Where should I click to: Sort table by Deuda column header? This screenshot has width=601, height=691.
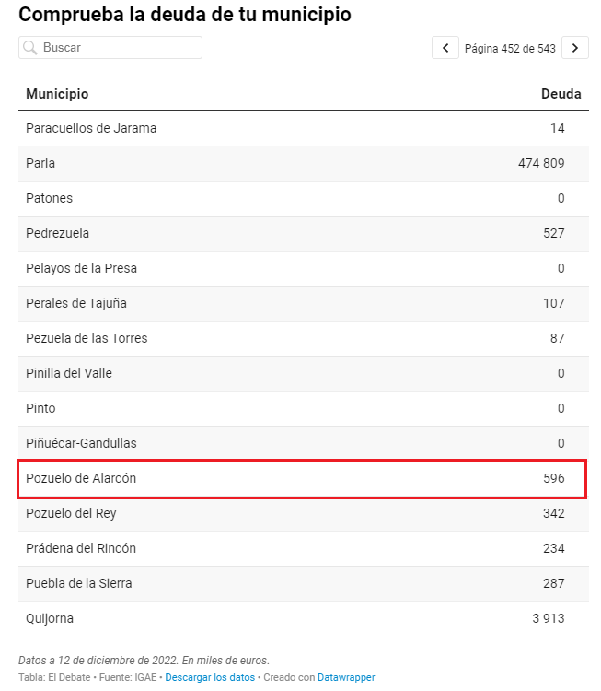tap(561, 94)
